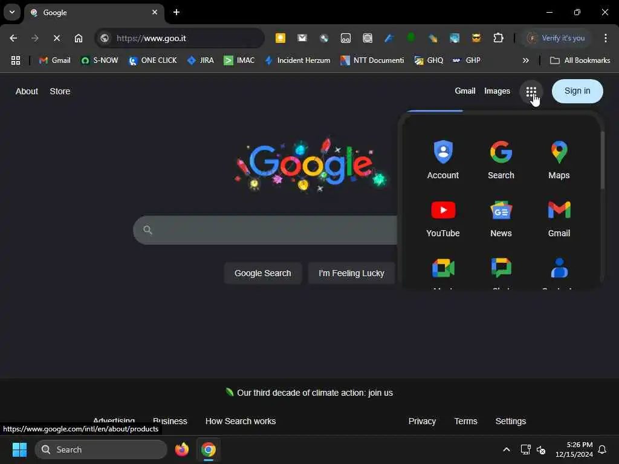Open the Incident Herzum bookmark
The image size is (619, 464).
(x=297, y=60)
